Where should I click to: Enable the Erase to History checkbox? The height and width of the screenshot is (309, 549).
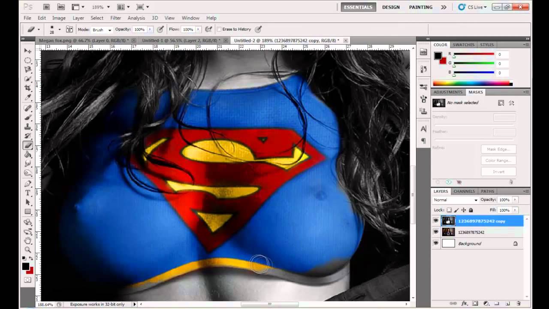tap(219, 29)
